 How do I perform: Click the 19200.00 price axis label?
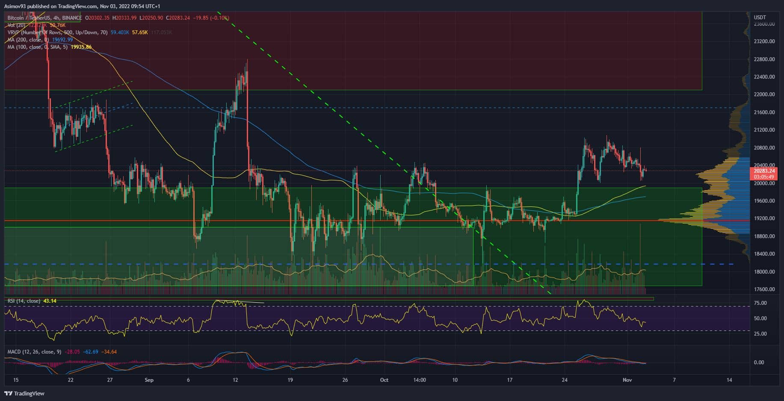[x=764, y=218]
